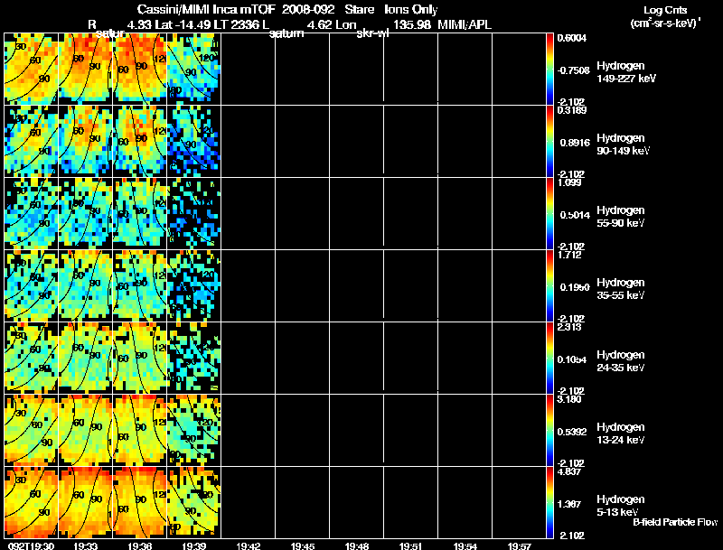Click the 5-13 keV Hydrogen color bar
The image size is (723, 550).
coord(550,502)
